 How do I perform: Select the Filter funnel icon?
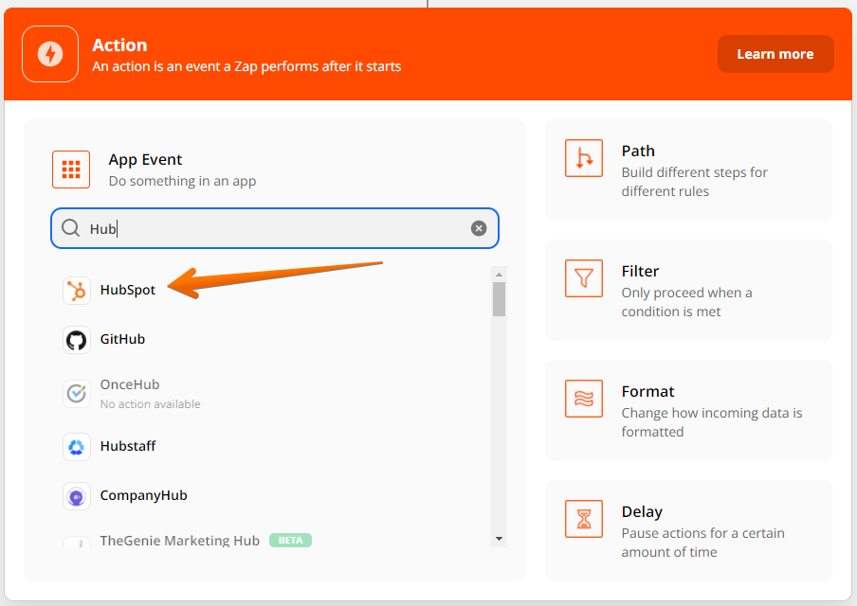pyautogui.click(x=584, y=278)
